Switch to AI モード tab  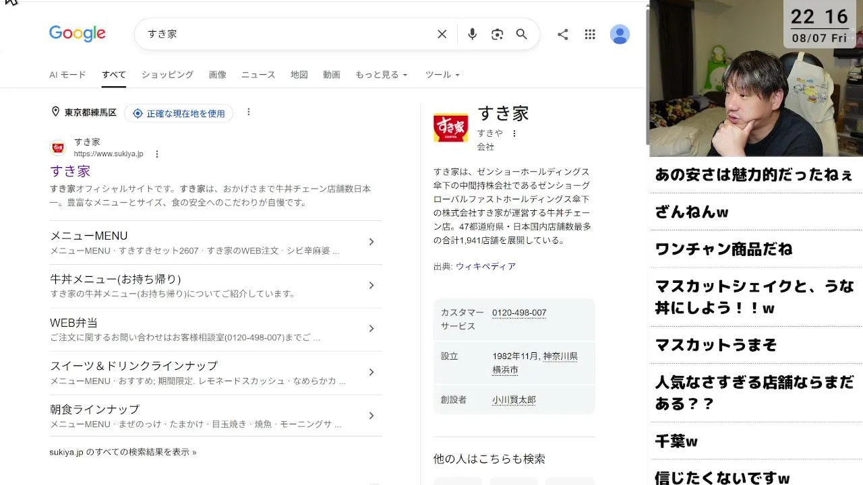[x=67, y=75]
